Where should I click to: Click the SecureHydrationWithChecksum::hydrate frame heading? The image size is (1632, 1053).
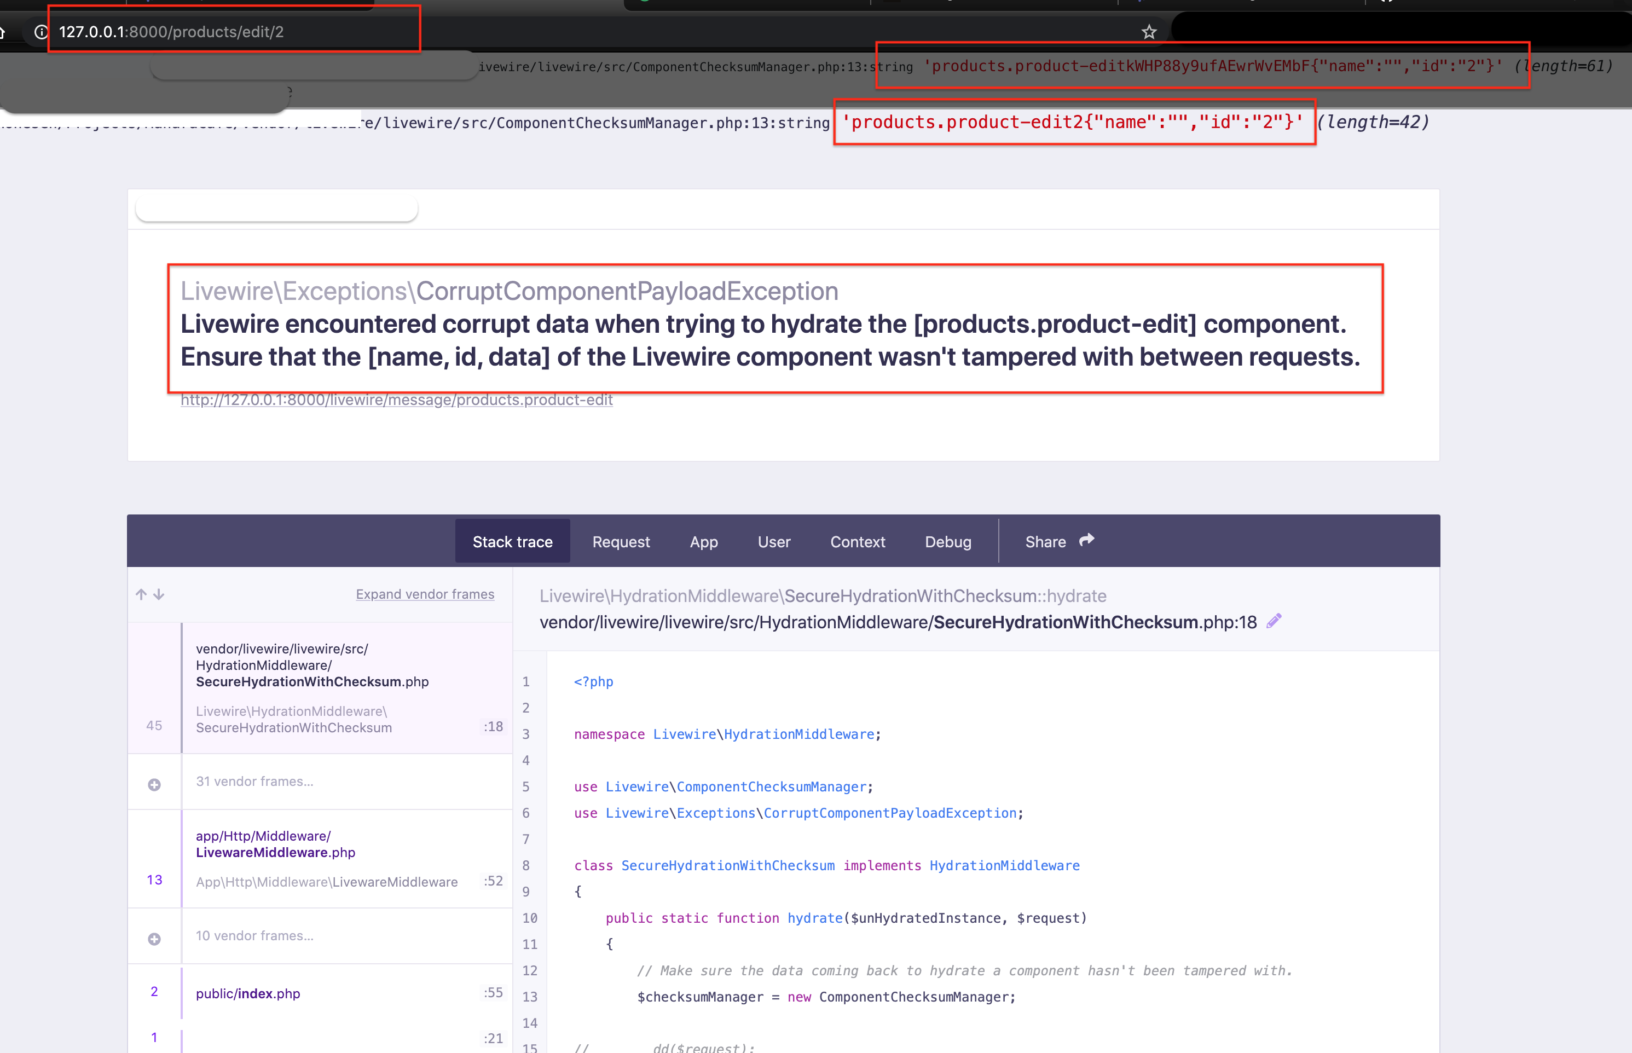tap(823, 596)
